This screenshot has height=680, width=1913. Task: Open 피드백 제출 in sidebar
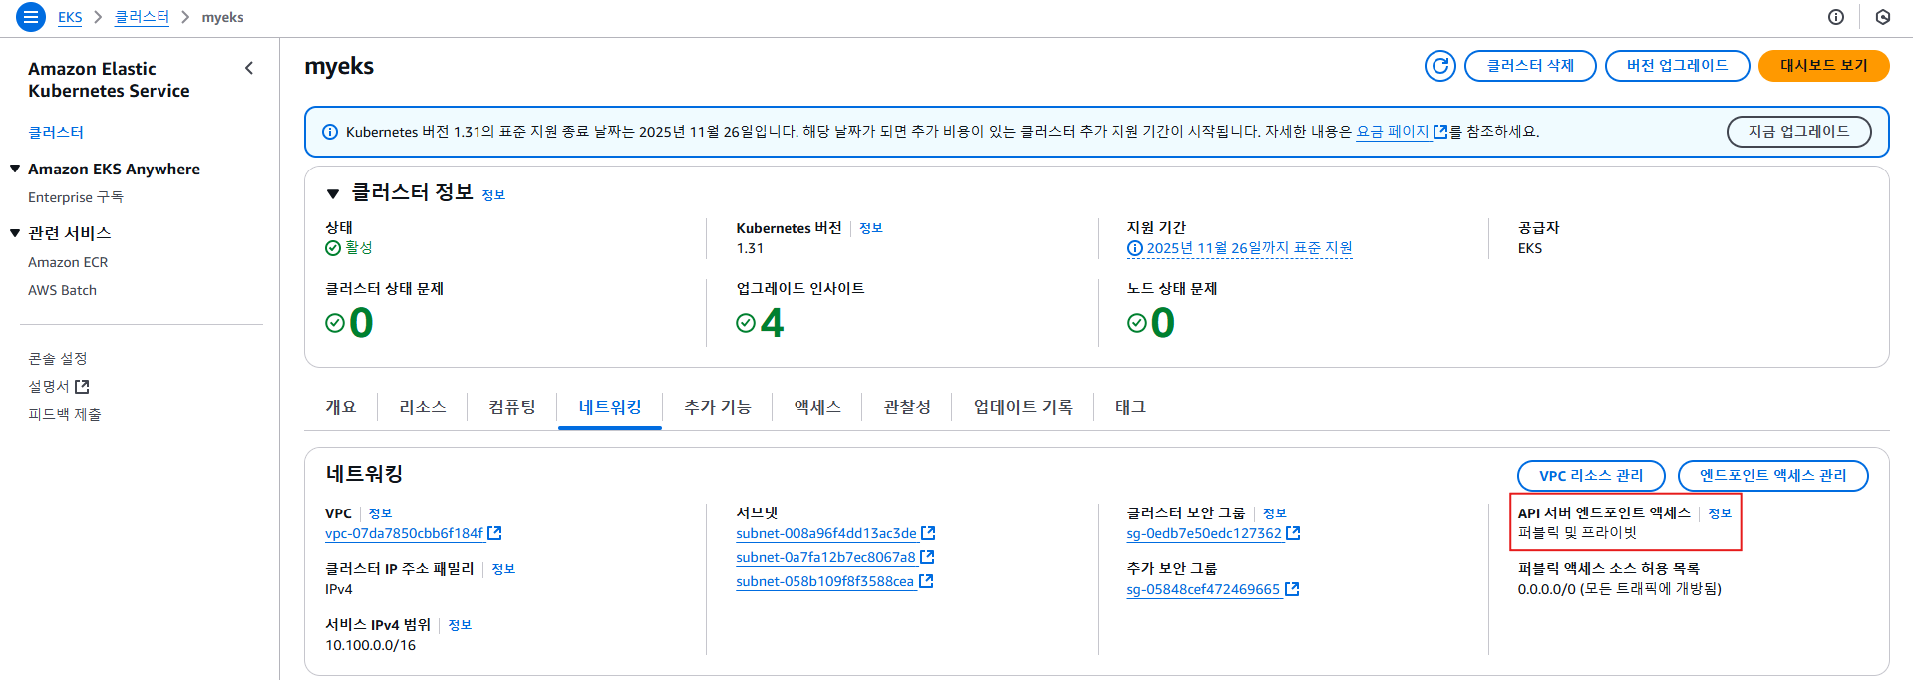(65, 414)
